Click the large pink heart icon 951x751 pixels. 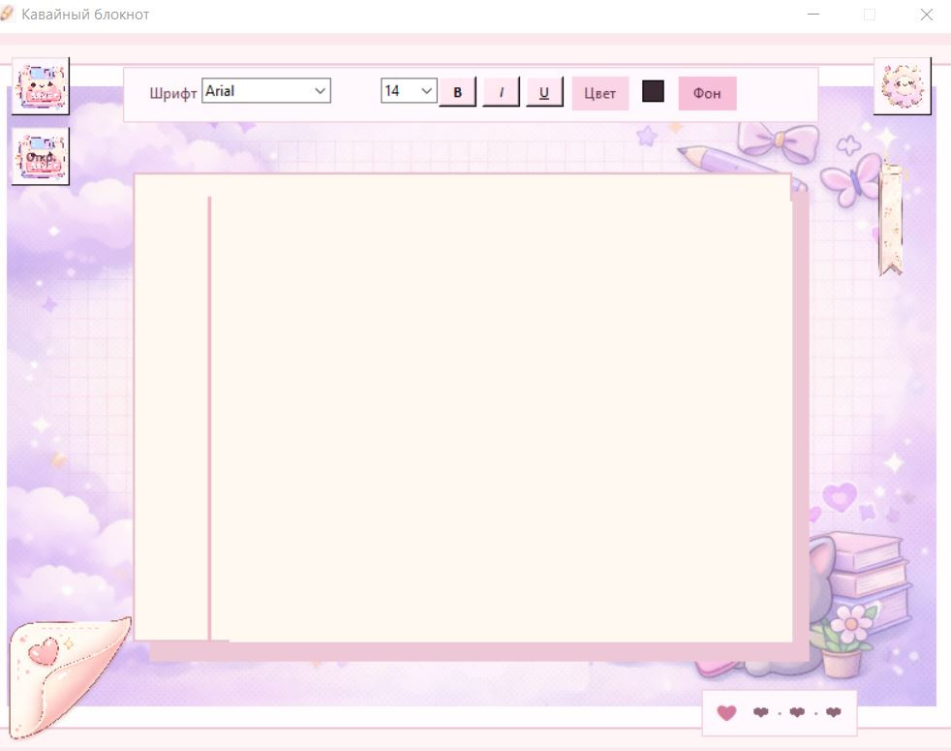tap(726, 712)
